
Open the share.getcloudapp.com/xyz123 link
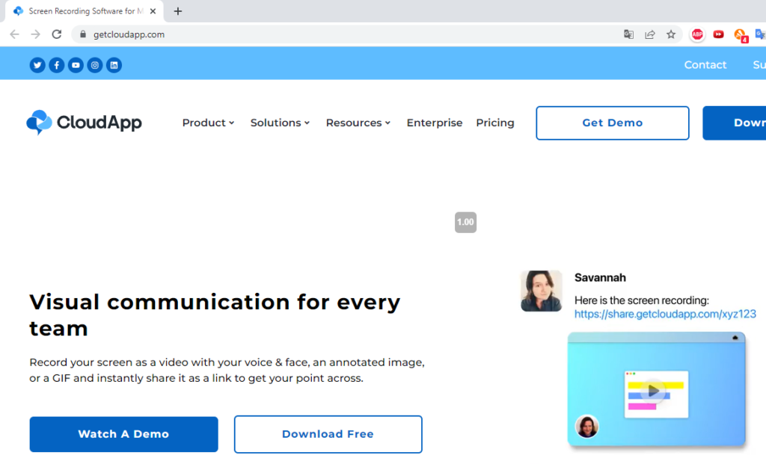coord(665,315)
